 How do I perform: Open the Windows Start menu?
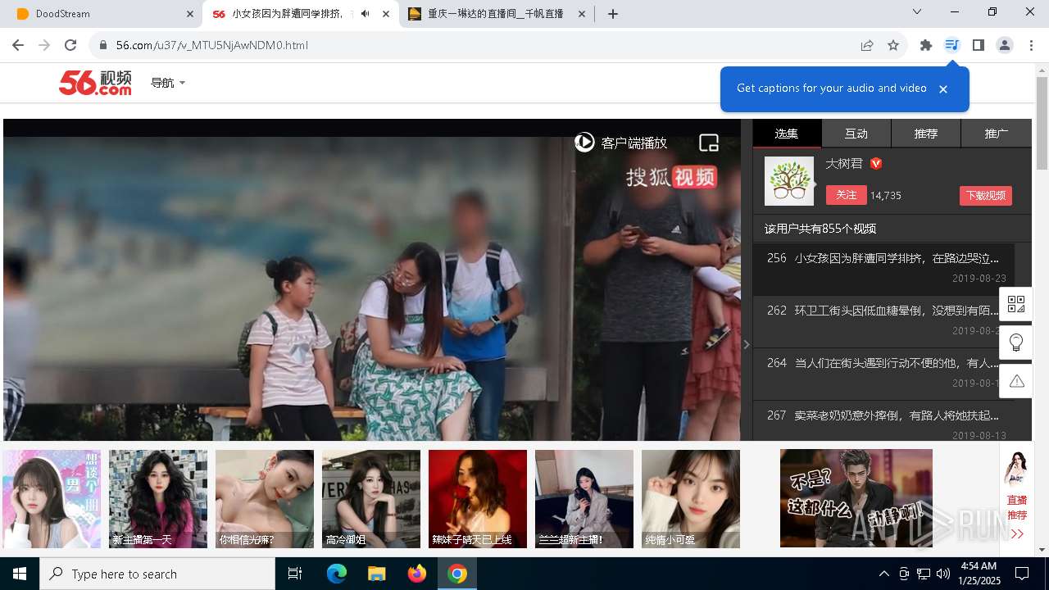pyautogui.click(x=20, y=574)
